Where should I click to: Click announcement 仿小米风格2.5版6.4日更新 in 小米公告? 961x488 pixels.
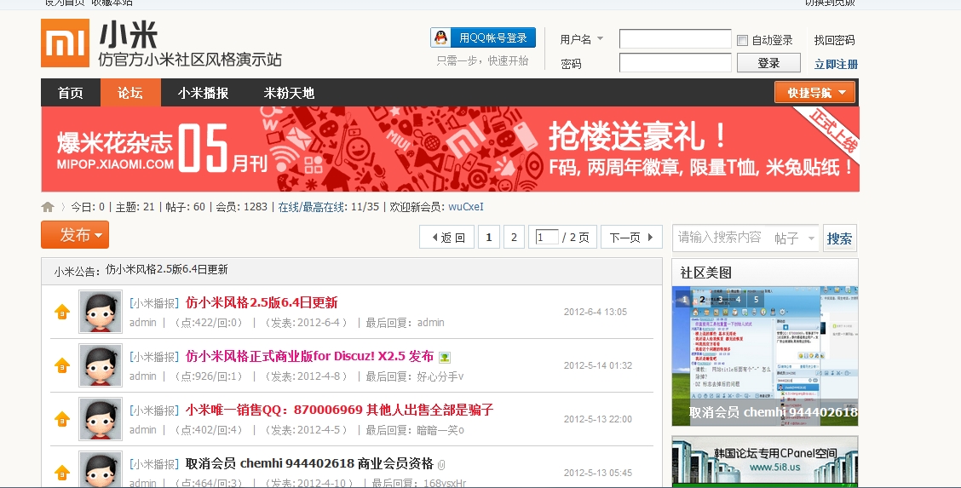(x=167, y=269)
